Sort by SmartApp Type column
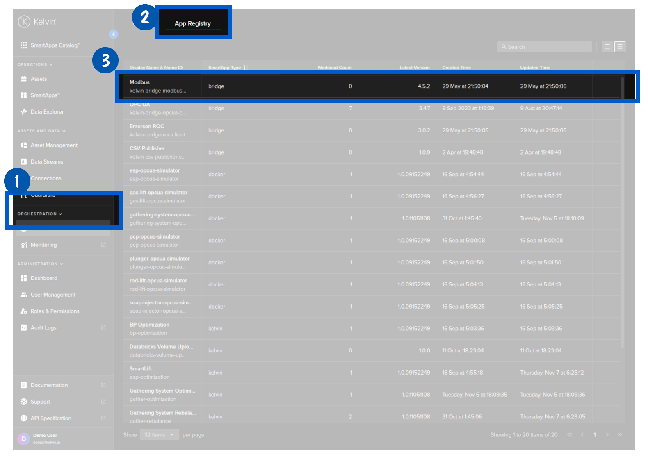Viewport: 648px width, 459px height. [x=224, y=68]
